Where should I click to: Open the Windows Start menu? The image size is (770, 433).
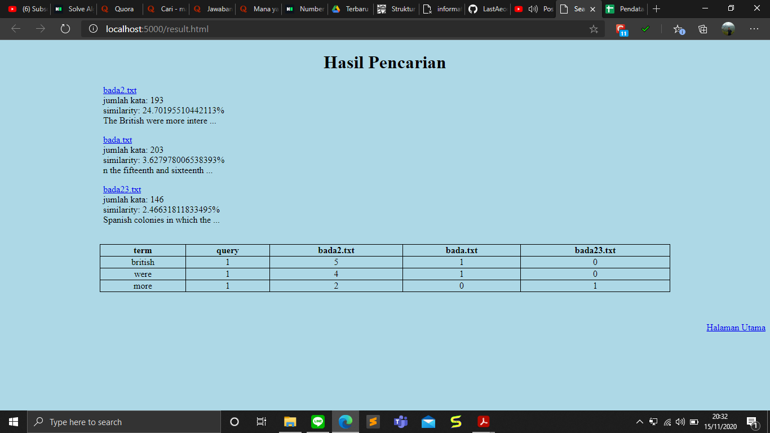tap(14, 422)
